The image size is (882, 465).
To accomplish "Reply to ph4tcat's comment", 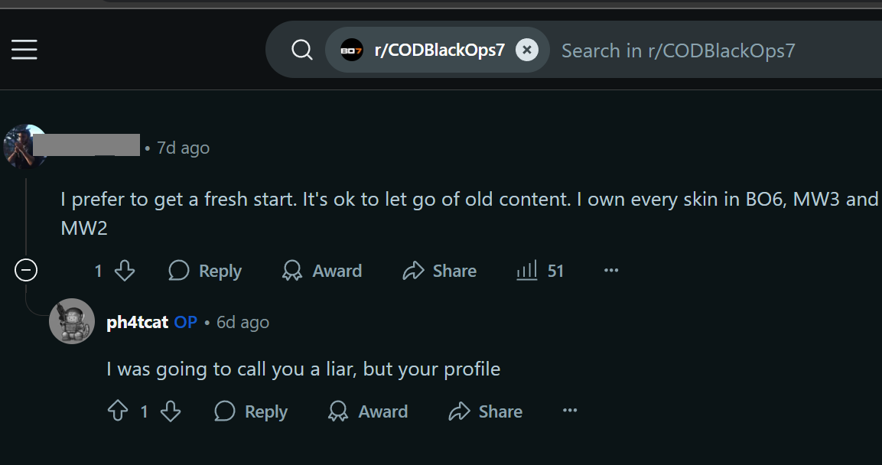I will (x=251, y=411).
